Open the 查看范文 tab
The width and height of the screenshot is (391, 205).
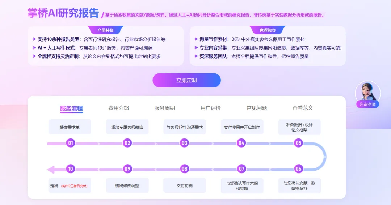pyautogui.click(x=302, y=108)
